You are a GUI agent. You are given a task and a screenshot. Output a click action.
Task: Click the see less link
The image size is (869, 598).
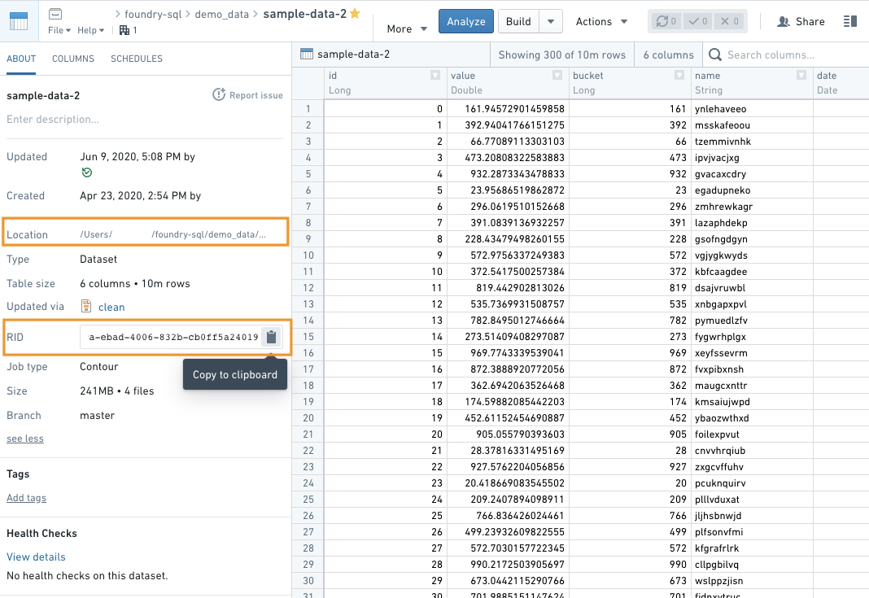25,439
